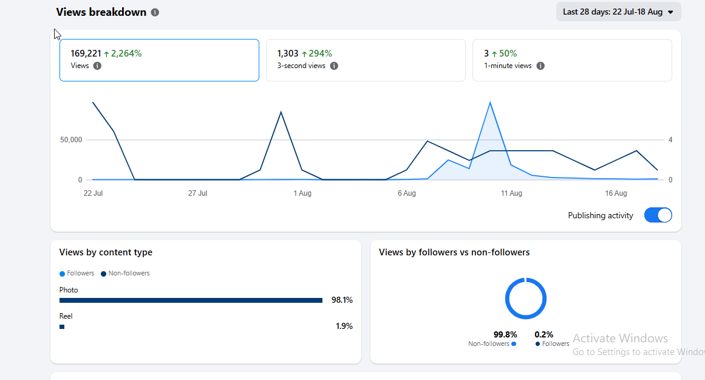Open the Last 28 days date dropdown

[618, 12]
